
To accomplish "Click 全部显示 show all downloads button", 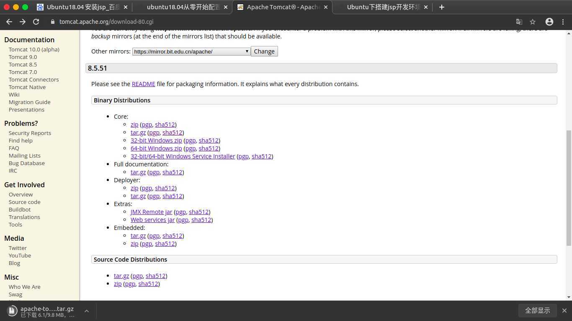I will click(537, 311).
